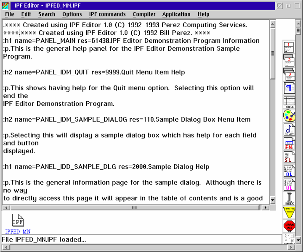Open the File menu

coord(9,14)
